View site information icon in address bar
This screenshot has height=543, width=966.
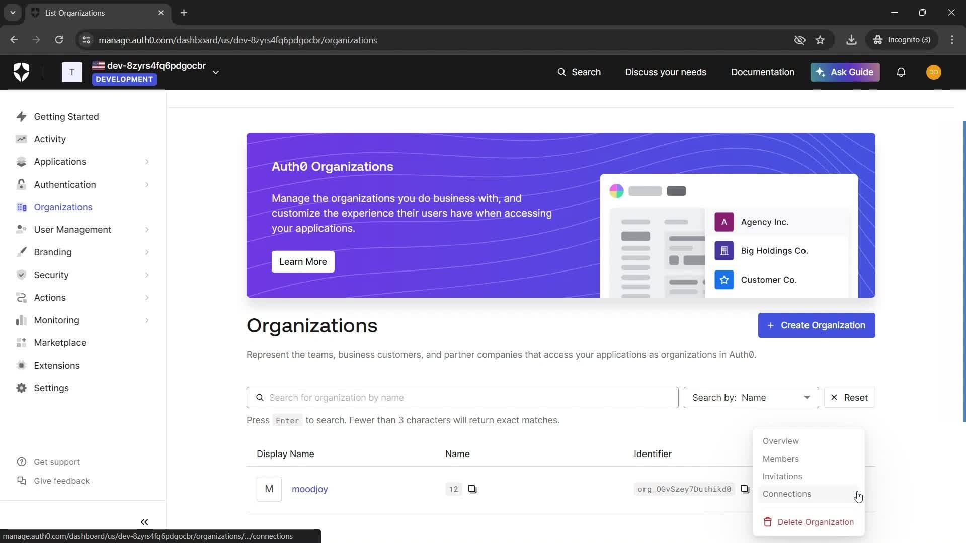point(86,40)
